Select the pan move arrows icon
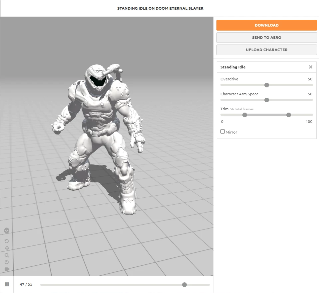319x293 pixels. (x=7, y=248)
